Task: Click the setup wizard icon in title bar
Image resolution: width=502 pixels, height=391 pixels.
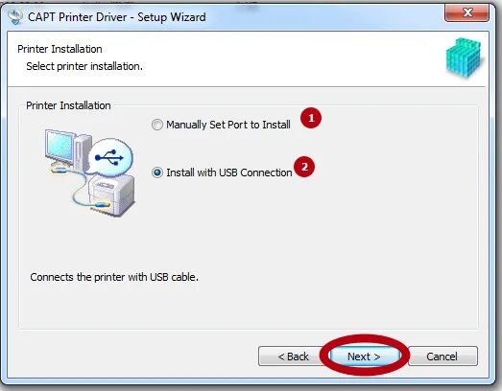Action: point(15,16)
